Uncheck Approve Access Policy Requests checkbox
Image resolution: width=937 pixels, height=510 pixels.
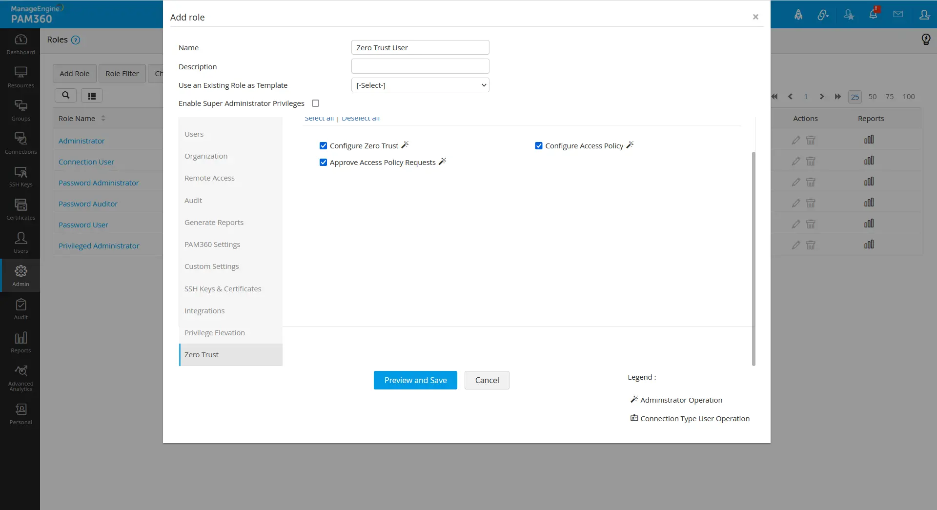click(323, 162)
